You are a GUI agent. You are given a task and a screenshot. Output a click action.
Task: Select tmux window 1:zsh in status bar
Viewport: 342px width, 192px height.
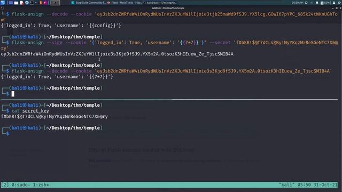point(41,185)
